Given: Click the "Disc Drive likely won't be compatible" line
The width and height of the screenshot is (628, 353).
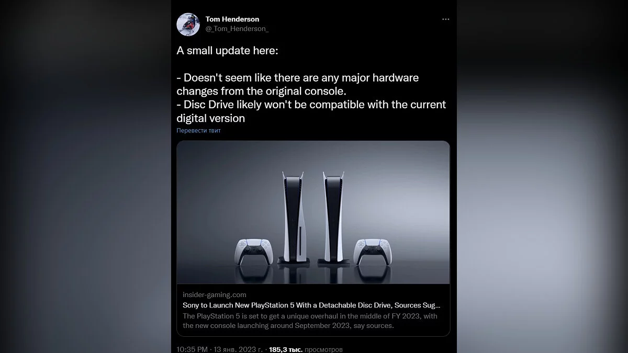Looking at the screenshot, I should [311, 105].
